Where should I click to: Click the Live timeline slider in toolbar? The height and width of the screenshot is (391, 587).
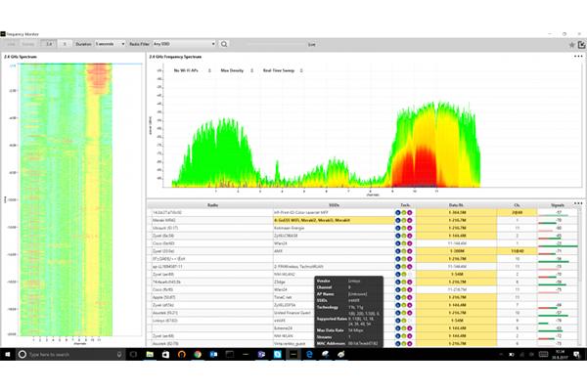pos(275,44)
